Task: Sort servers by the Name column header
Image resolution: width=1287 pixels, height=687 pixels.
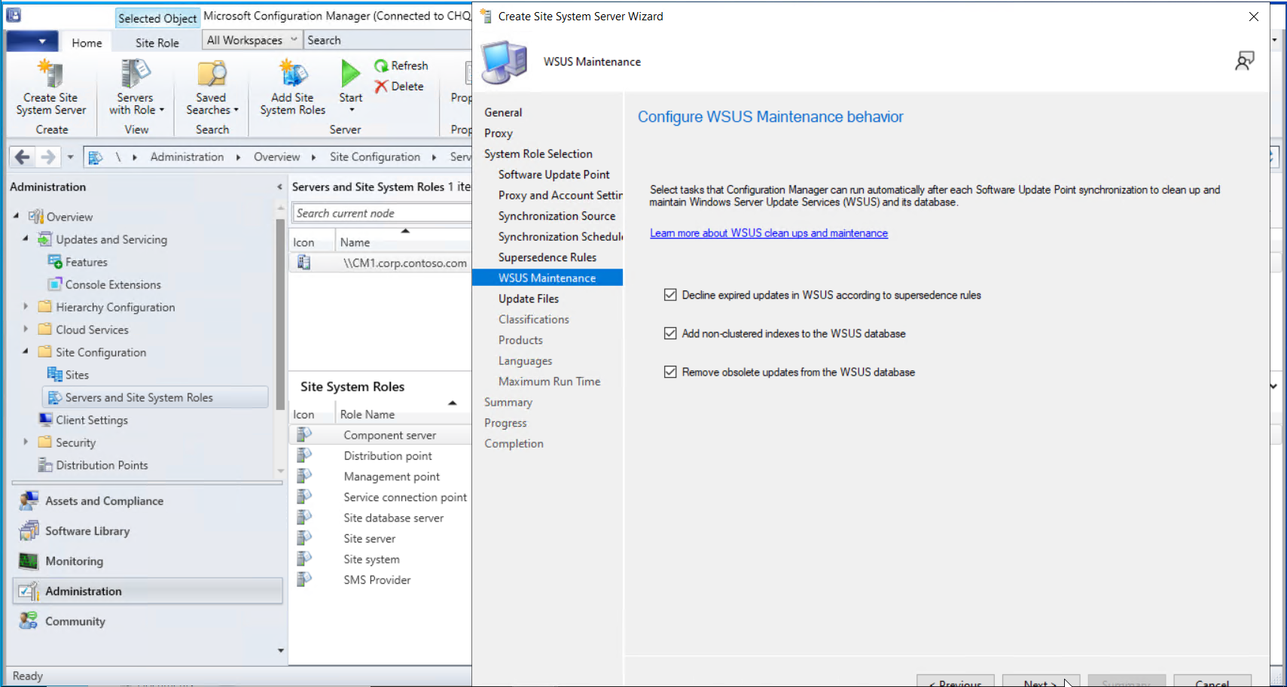Action: 355,242
